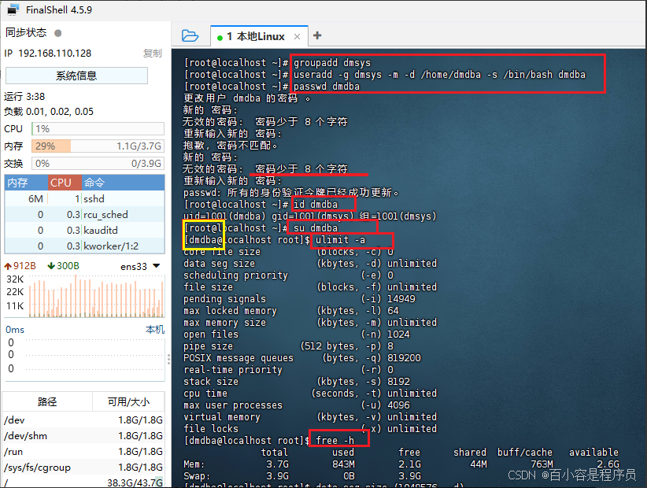Sort disks by 可用/大小 column header
The height and width of the screenshot is (488, 647).
(128, 401)
